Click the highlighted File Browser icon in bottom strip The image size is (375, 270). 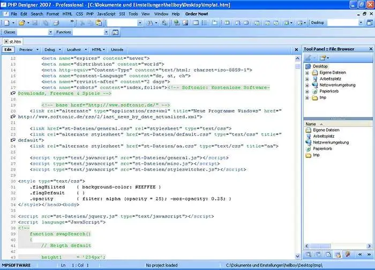click(x=337, y=254)
